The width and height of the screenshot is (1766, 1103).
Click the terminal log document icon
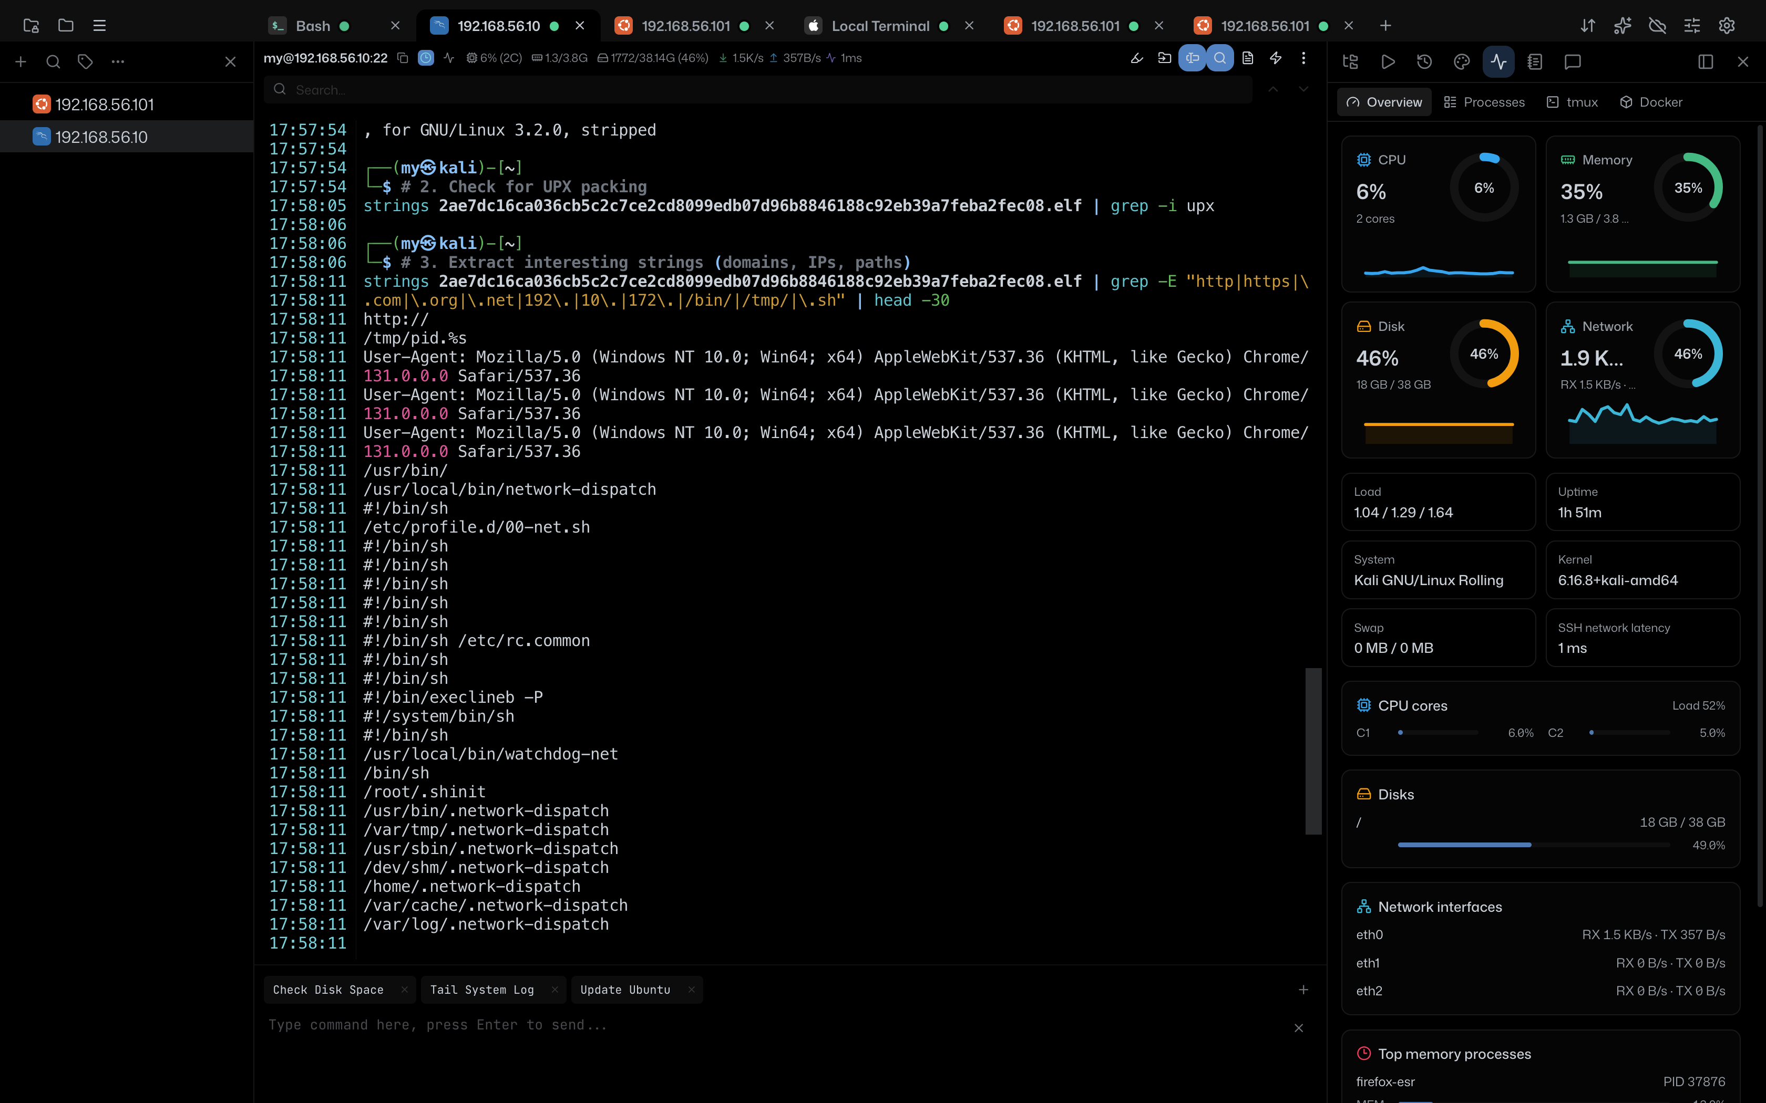tap(1248, 58)
